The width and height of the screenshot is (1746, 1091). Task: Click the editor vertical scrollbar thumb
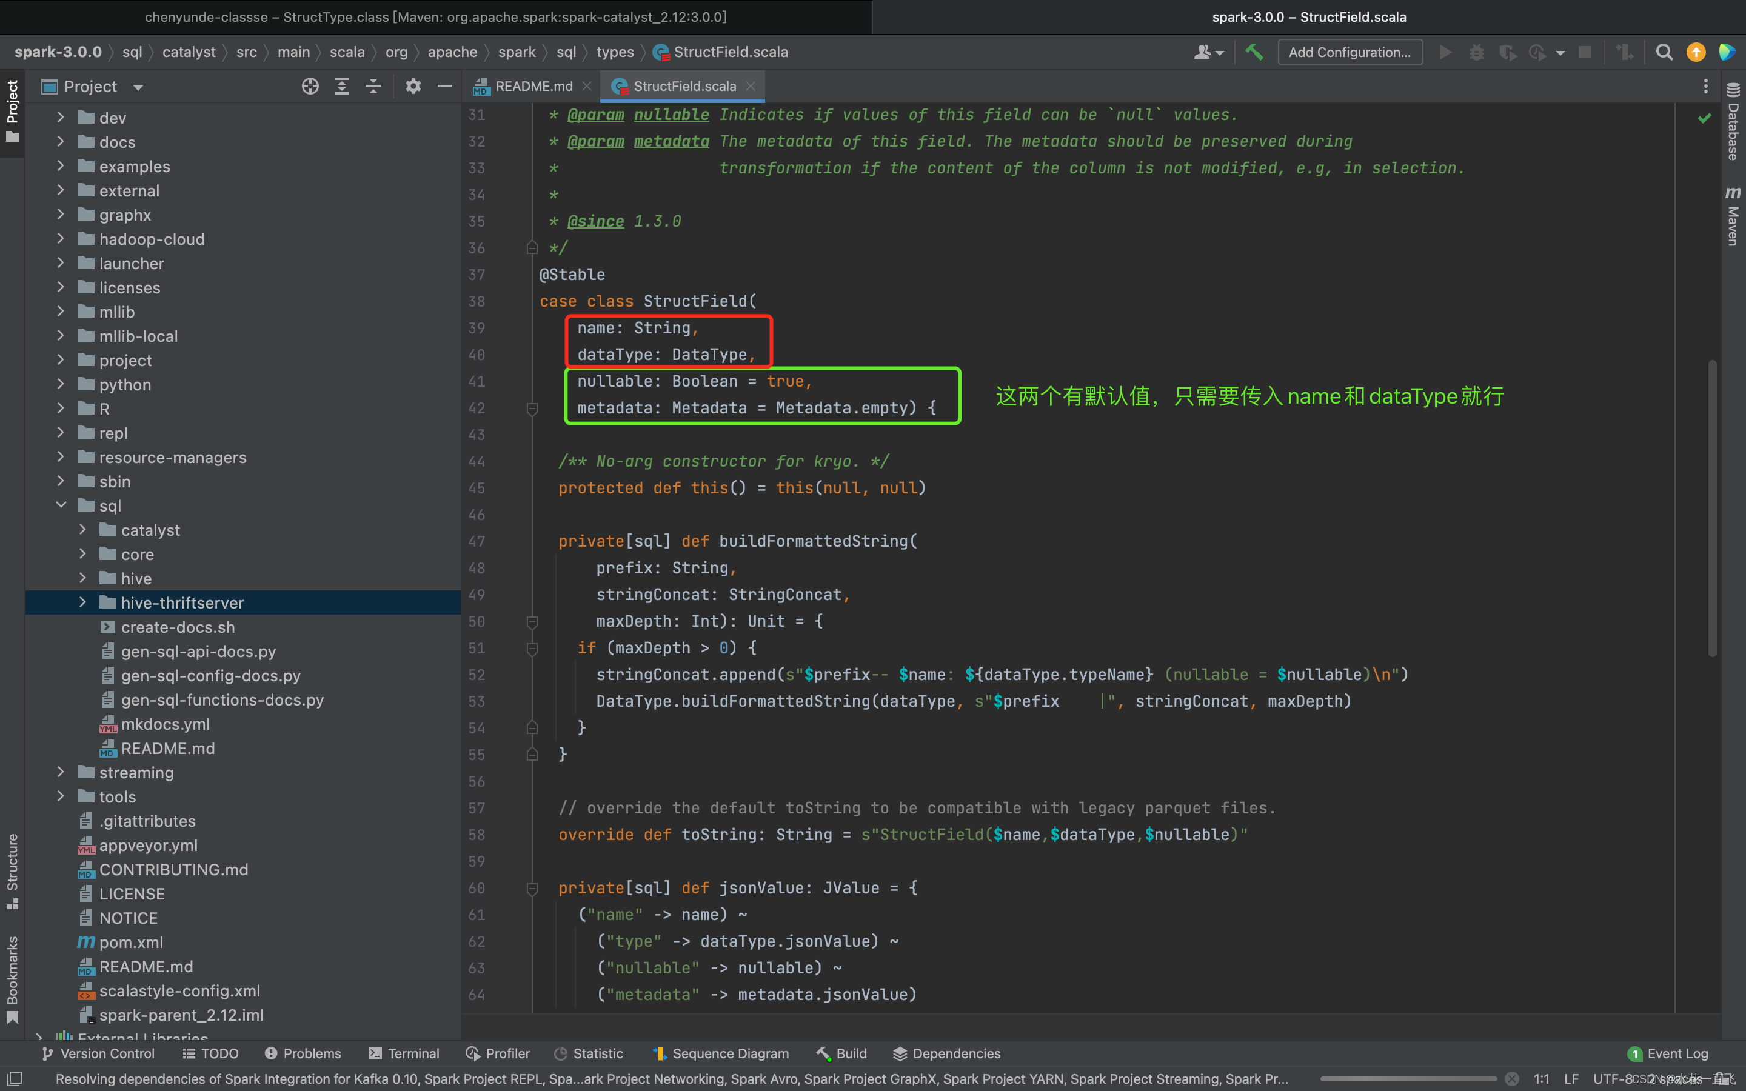(x=1712, y=507)
